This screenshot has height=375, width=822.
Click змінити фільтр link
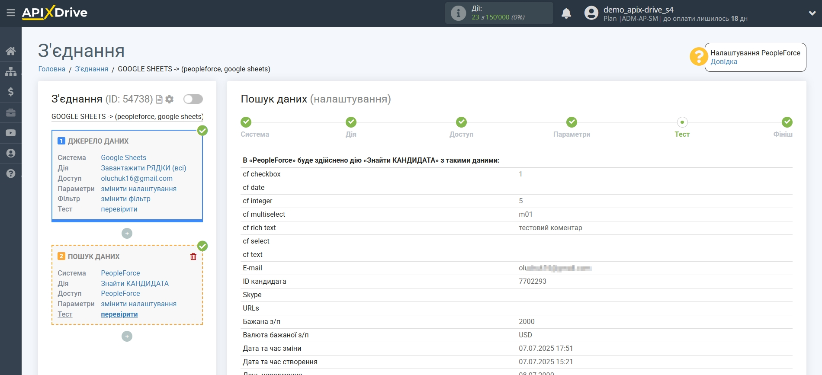point(125,199)
